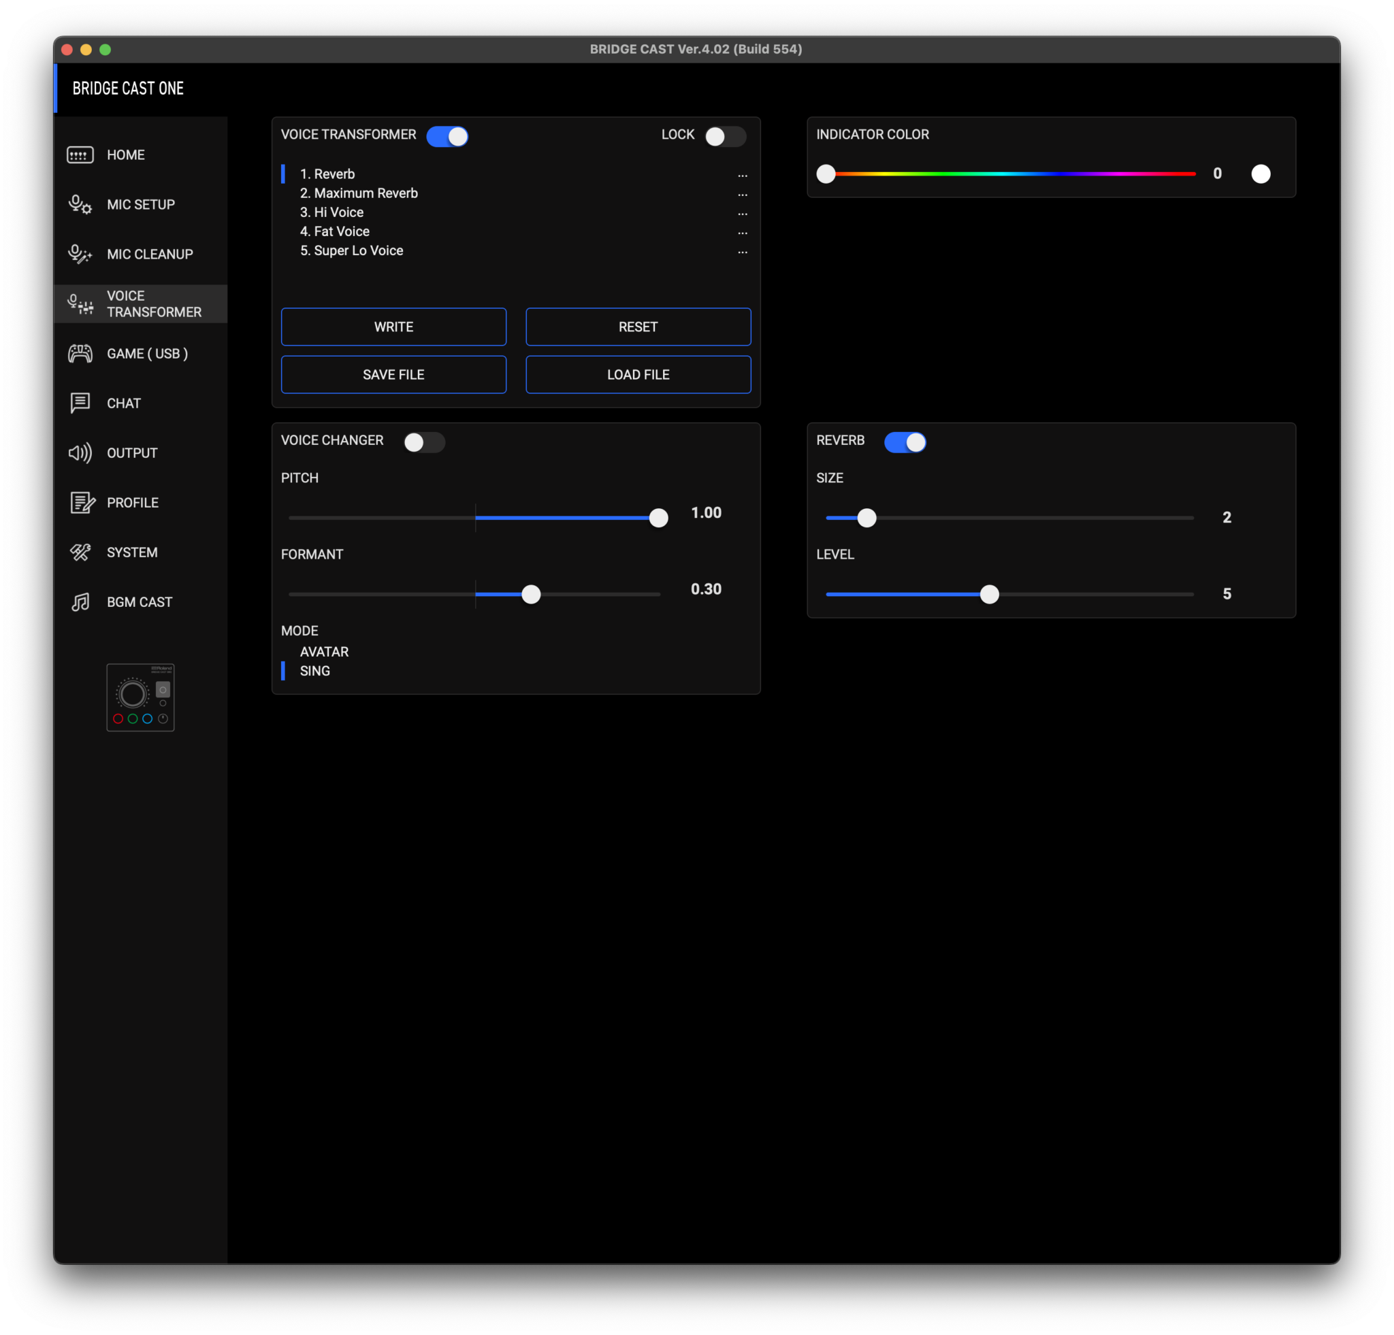Open the ellipsis menu for Fat Voice
This screenshot has width=1394, height=1335.
click(742, 233)
